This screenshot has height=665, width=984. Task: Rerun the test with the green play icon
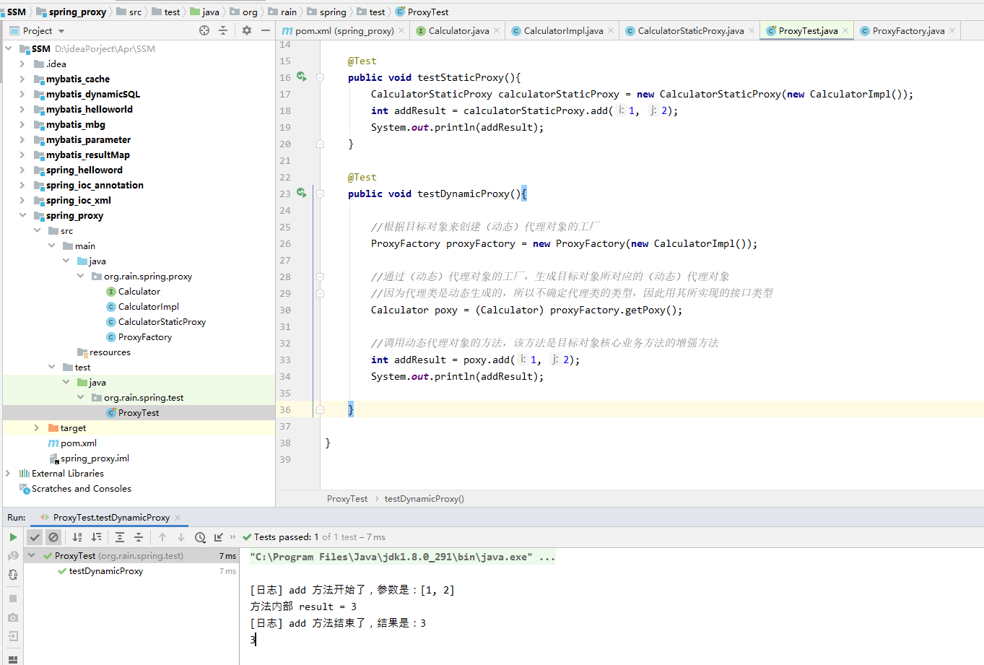click(13, 537)
